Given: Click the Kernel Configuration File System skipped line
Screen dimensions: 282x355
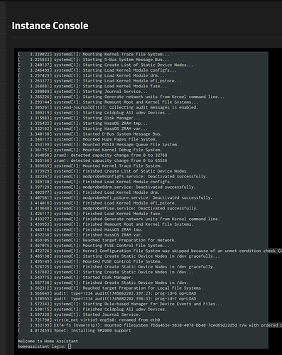Looking at the screenshot, I should point(150,251).
